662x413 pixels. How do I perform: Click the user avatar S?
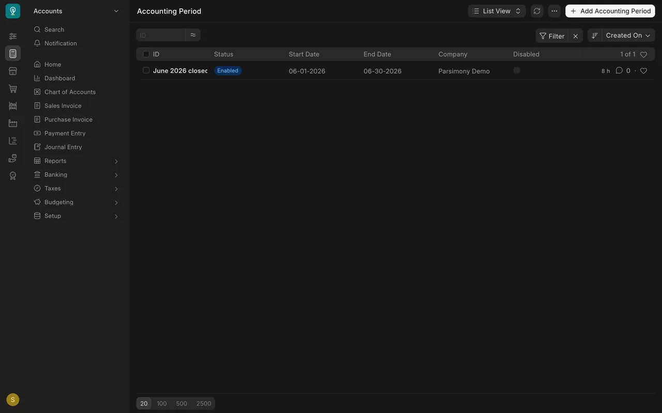13,400
